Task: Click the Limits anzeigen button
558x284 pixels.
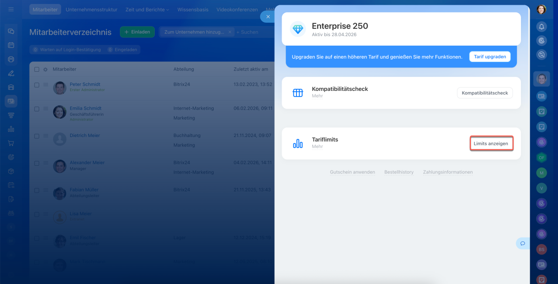Action: (490, 144)
